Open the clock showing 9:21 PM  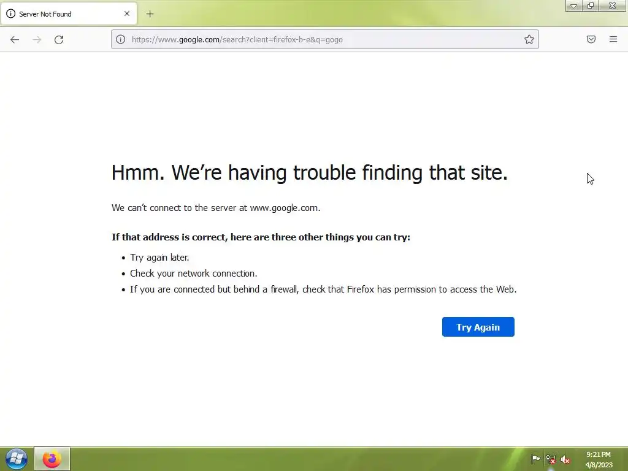599,459
